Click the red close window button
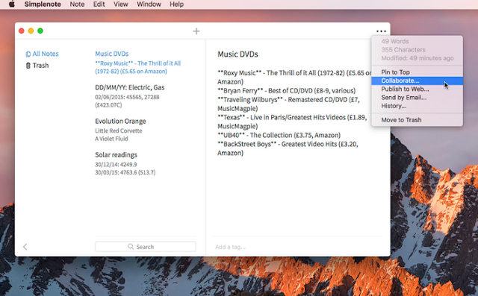This screenshot has width=478, height=296. pyautogui.click(x=22, y=31)
